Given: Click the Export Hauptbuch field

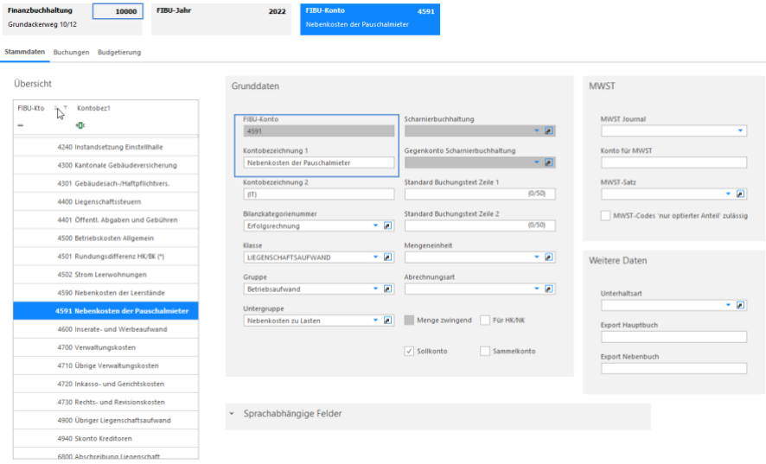Looking at the screenshot, I should 673,337.
